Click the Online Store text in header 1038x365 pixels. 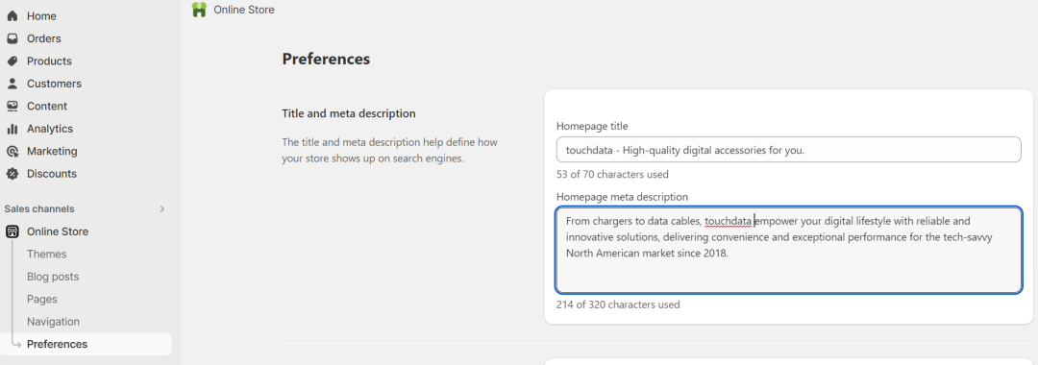coord(243,10)
